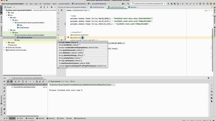The width and height of the screenshot is (216, 121).
Task: Commit changes with the checkmark icon
Action: coord(194,4)
